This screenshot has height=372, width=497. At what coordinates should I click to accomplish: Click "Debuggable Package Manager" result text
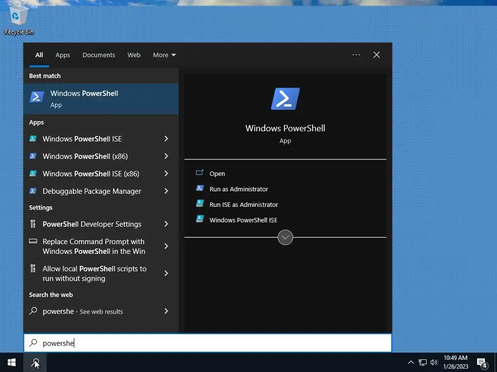click(92, 191)
